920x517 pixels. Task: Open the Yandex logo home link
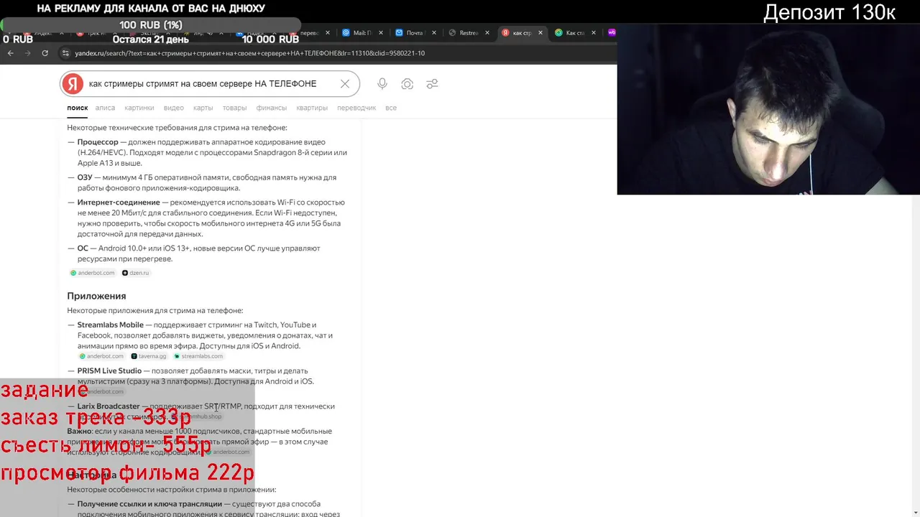tap(72, 84)
